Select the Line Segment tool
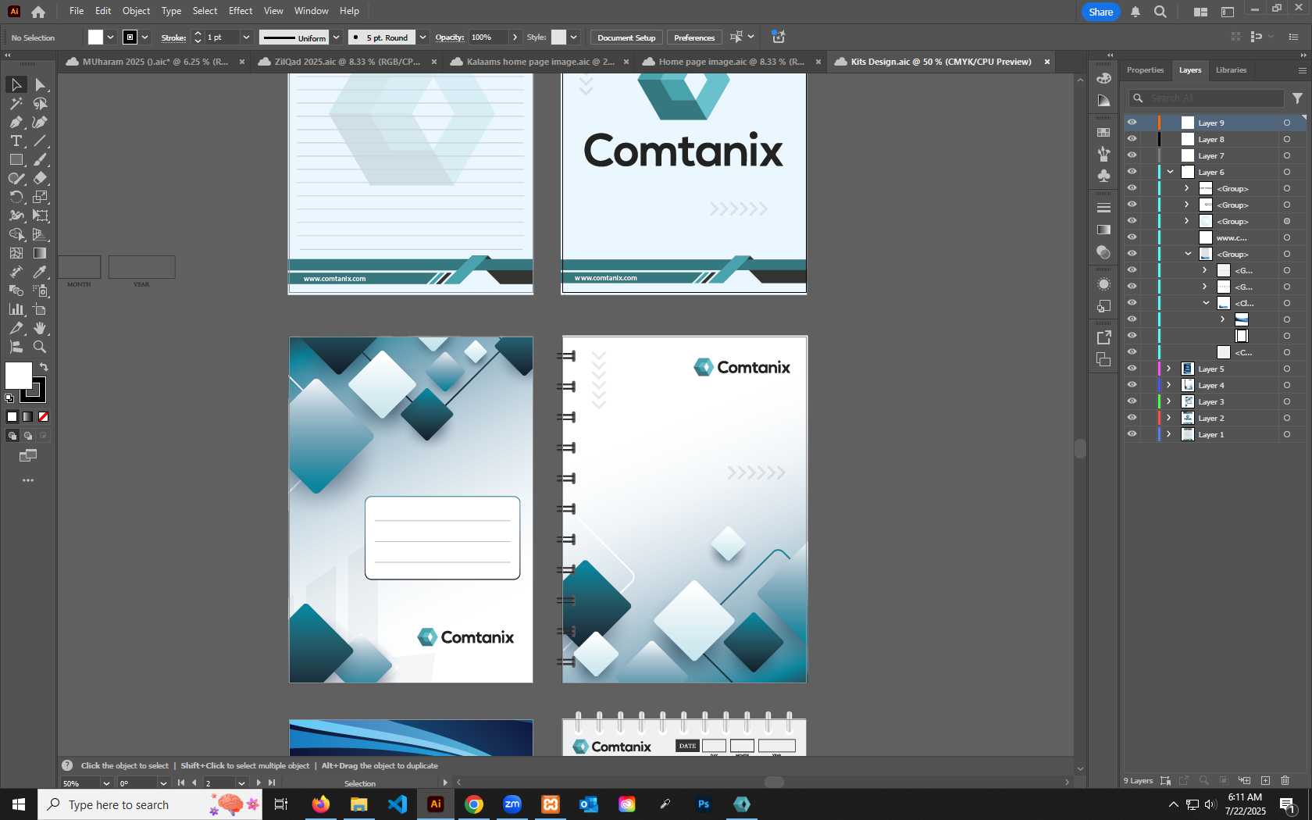This screenshot has width=1312, height=820. click(41, 141)
